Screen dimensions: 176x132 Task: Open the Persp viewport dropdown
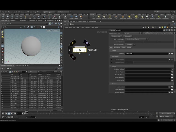tap(49, 30)
